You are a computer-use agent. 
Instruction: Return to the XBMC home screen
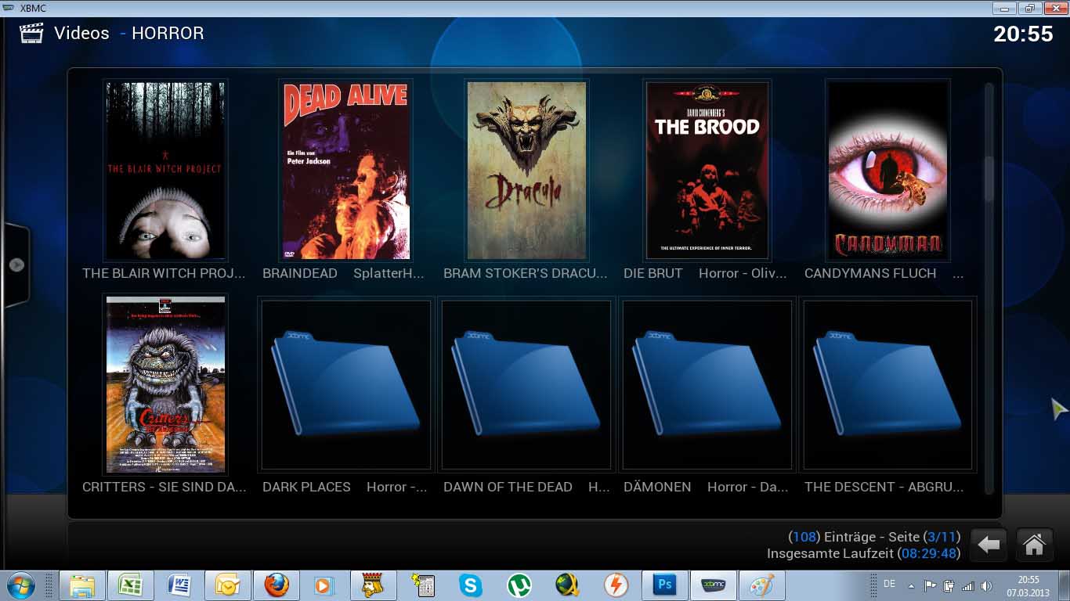pyautogui.click(x=1034, y=545)
